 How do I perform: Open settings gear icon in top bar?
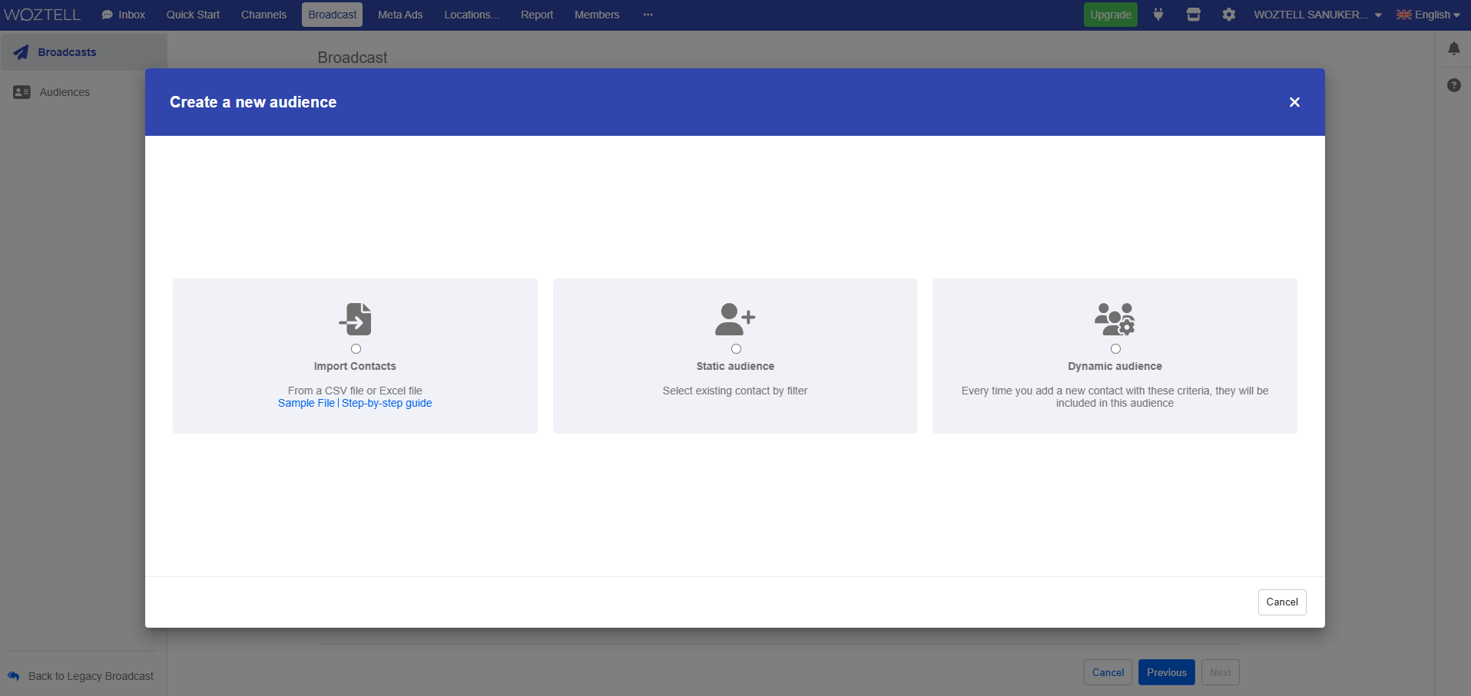(1228, 15)
